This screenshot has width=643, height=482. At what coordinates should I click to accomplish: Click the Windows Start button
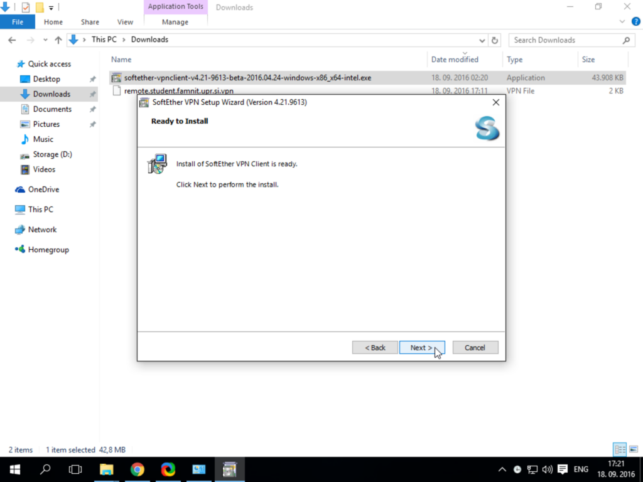click(15, 469)
